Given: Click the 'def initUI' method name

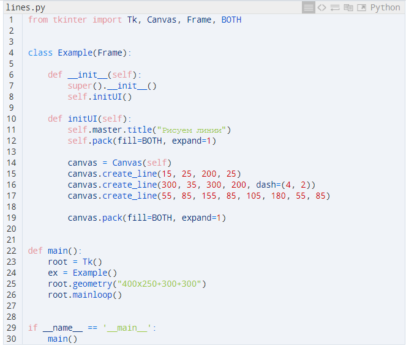Looking at the screenshot, I should click(82, 119).
